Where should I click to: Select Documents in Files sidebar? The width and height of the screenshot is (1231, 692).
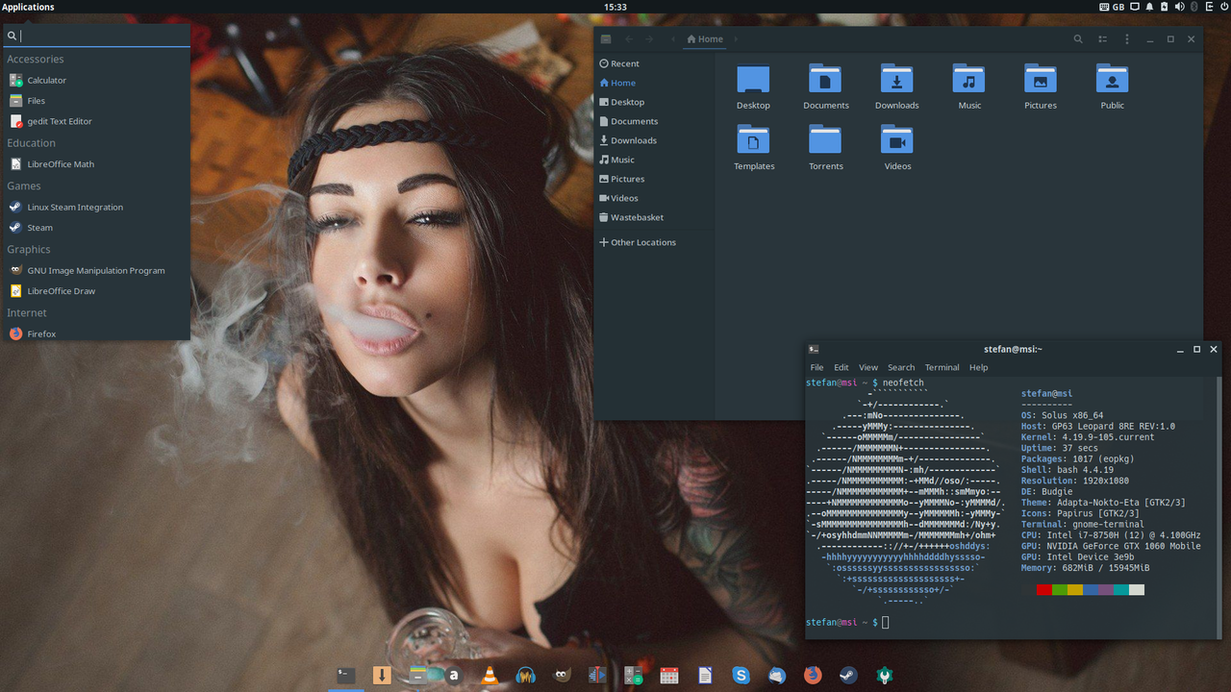654,121
